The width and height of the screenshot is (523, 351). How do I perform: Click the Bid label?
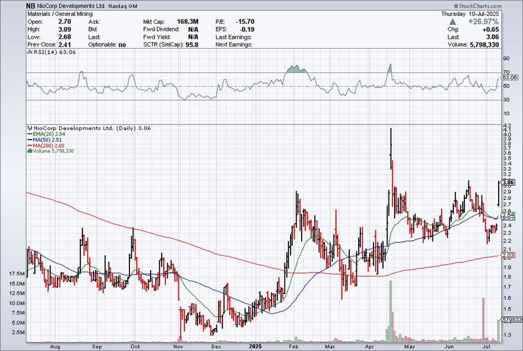pos(93,29)
